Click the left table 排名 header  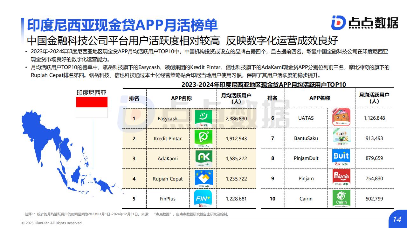click(x=134, y=98)
